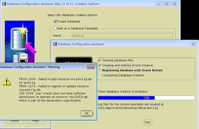This screenshot has width=199, height=129.
Task: Close the Creation Options main window
Action: [x=175, y=4]
